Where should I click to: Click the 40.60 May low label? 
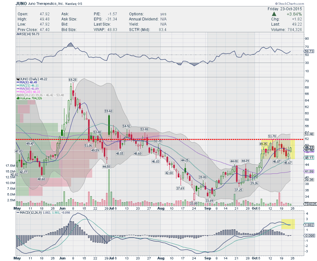41,179
